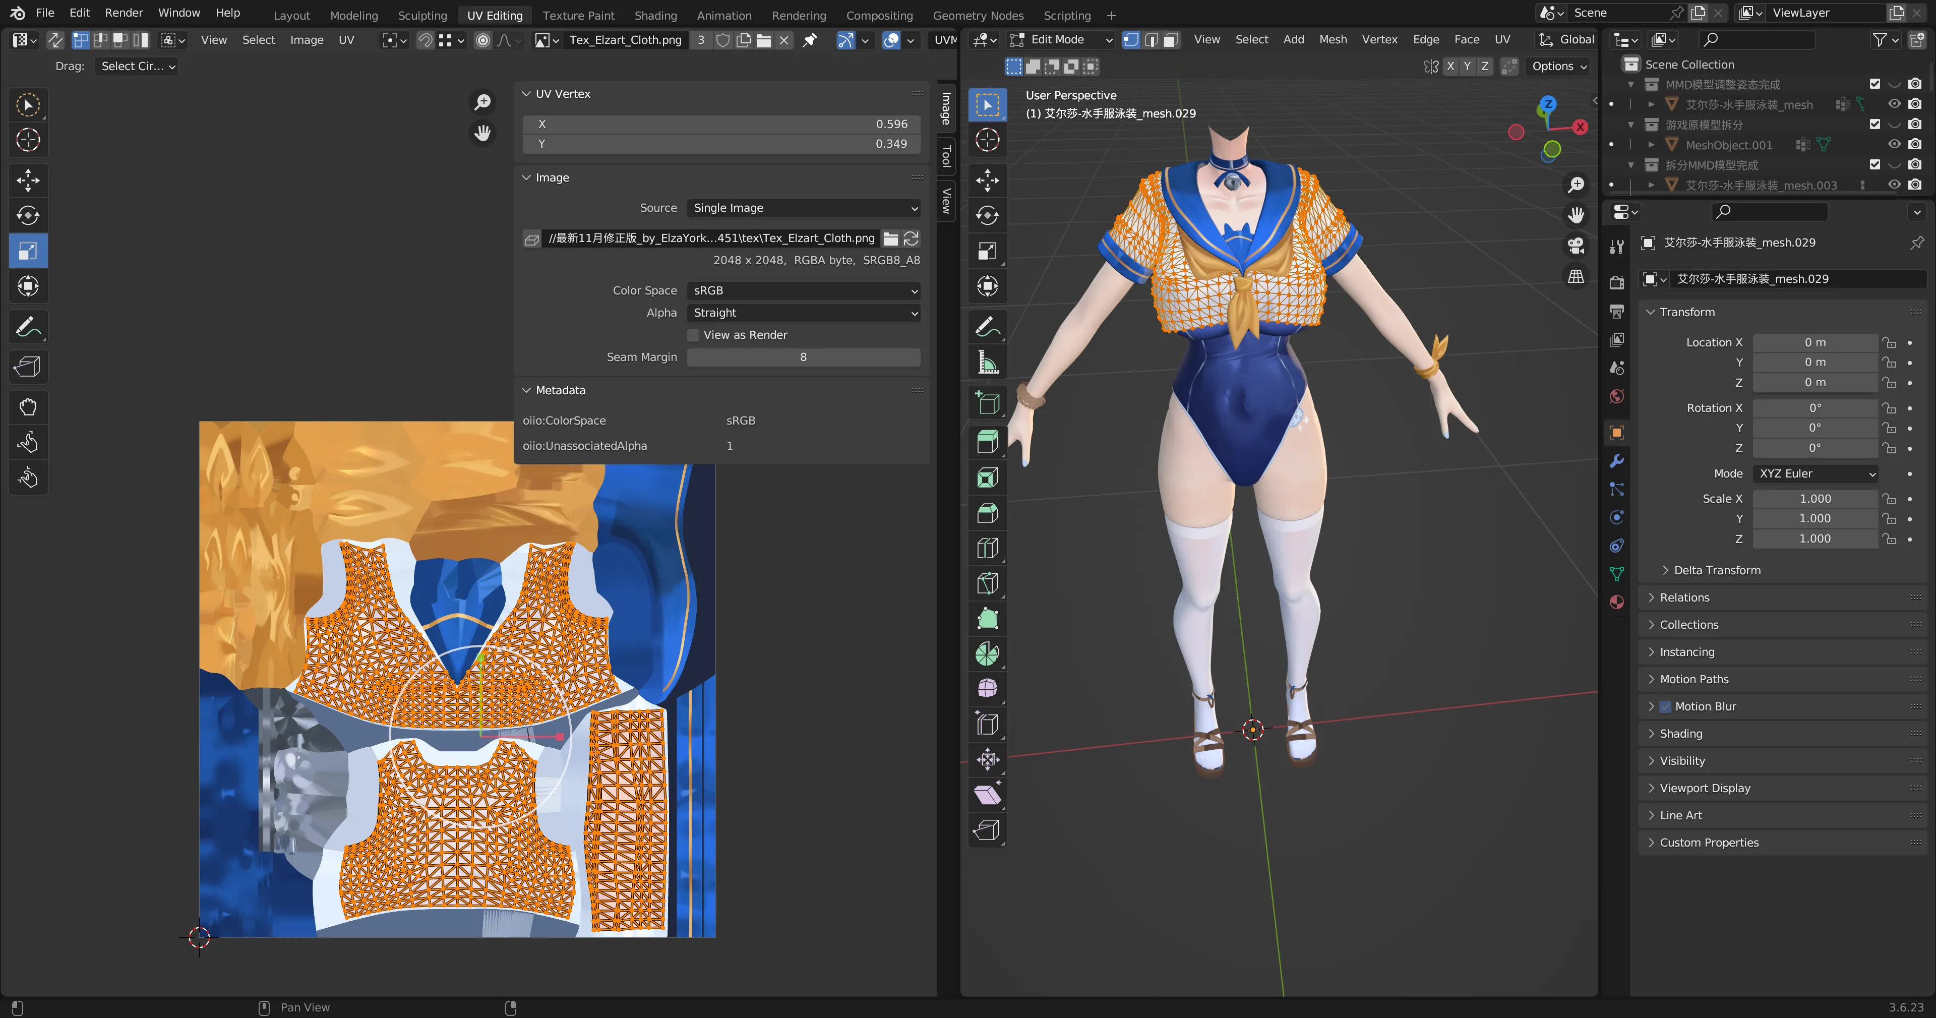Enable the View as Render checkbox
Screen dimensions: 1936x1018
(693, 335)
